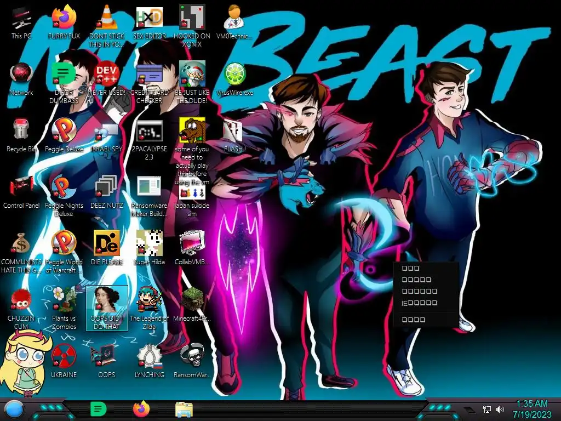
Task: Select the Control Panel icon
Action: coord(21,192)
